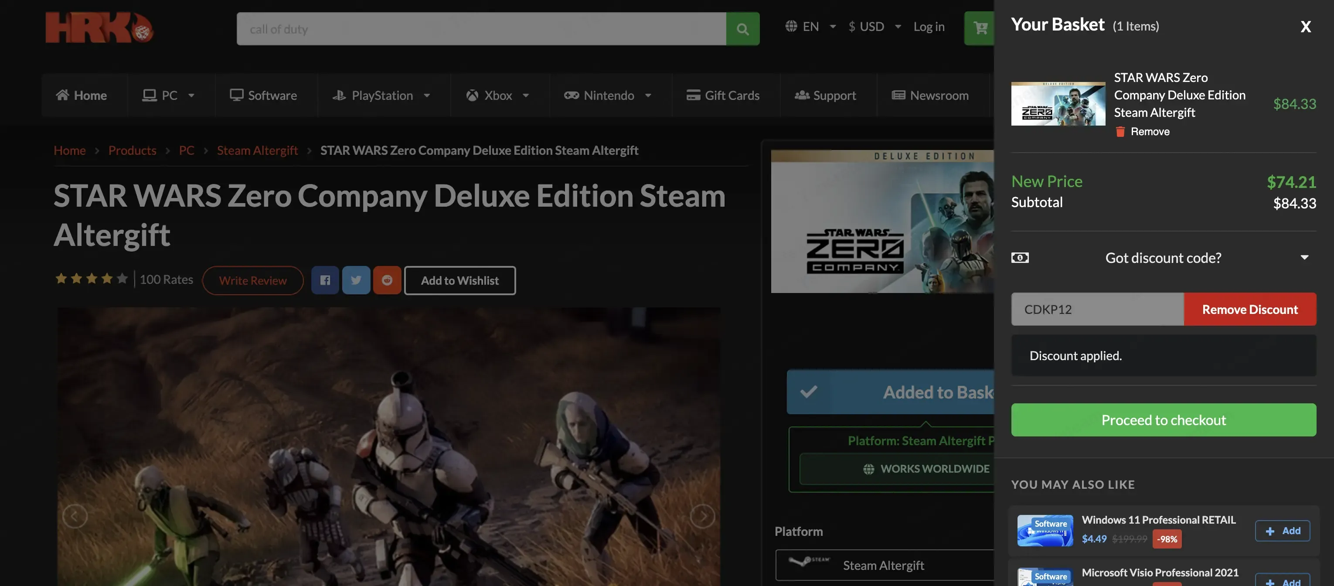The width and height of the screenshot is (1334, 586).
Task: Click the discount code input field
Action: pyautogui.click(x=1097, y=309)
